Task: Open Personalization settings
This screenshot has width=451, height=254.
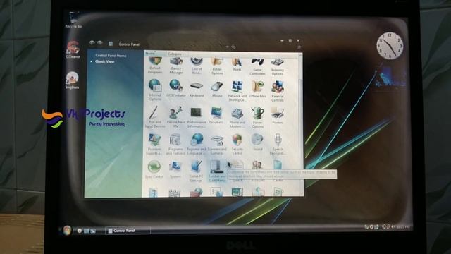Action: coord(216,116)
